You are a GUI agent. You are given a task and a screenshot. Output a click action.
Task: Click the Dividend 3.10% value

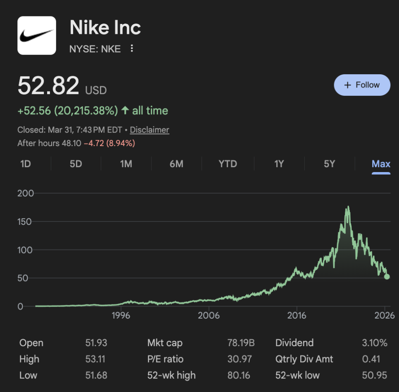pyautogui.click(x=375, y=343)
